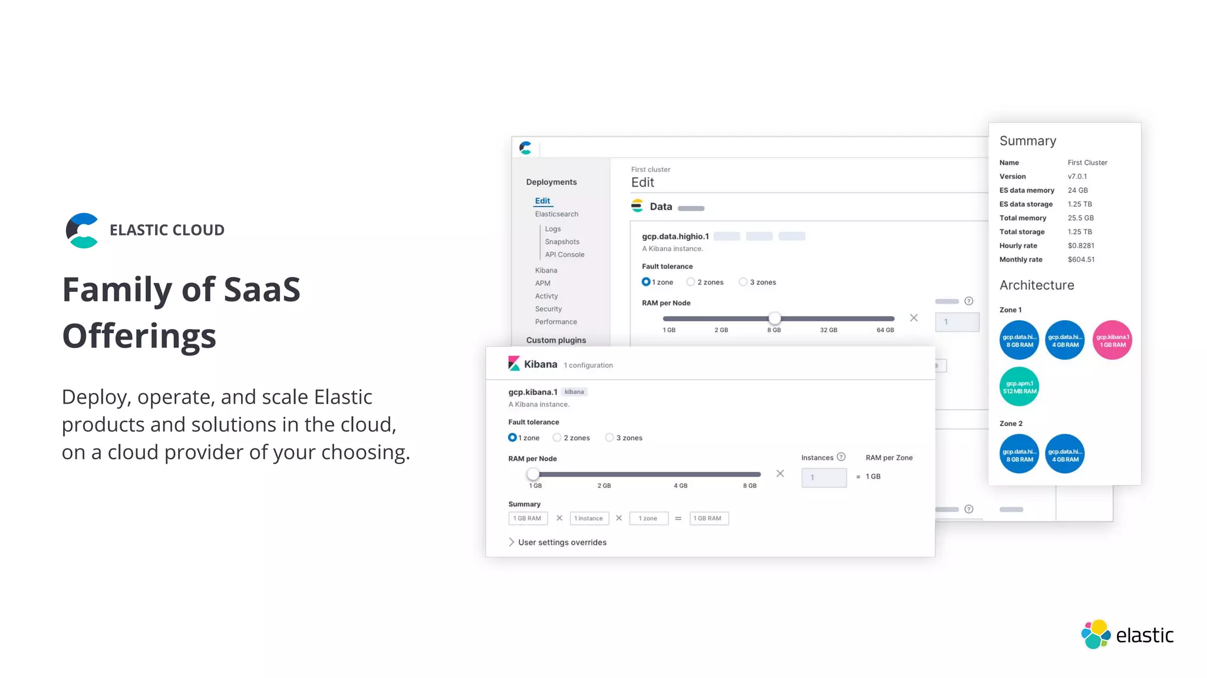Screen dimensions: 1207x678
Task: Click the Hourly rate value $0.8281
Action: click(1081, 245)
